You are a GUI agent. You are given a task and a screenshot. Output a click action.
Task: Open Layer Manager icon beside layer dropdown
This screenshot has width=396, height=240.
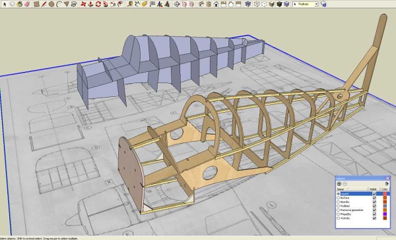(323, 4)
